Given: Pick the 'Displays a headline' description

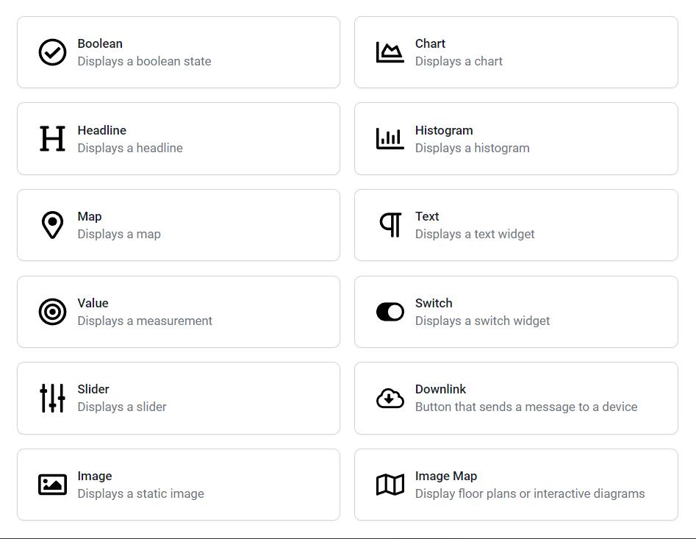Looking at the screenshot, I should click(x=130, y=148).
